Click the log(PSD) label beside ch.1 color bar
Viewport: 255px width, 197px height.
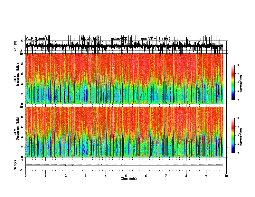click(241, 84)
